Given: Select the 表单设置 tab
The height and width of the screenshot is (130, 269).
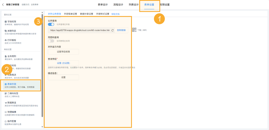Looking at the screenshot, I should pyautogui.click(x=149, y=5).
